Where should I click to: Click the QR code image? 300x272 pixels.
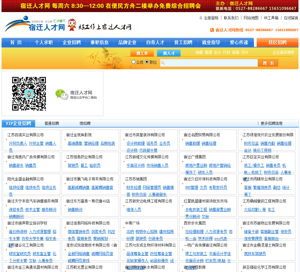pyautogui.click(x=29, y=94)
